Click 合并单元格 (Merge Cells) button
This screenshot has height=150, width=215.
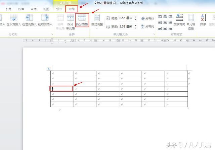point(60,22)
